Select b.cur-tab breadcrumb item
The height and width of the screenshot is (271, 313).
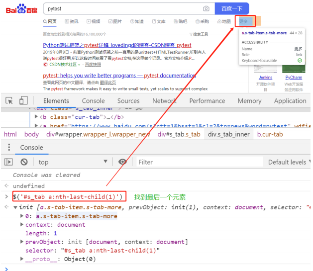point(270,134)
